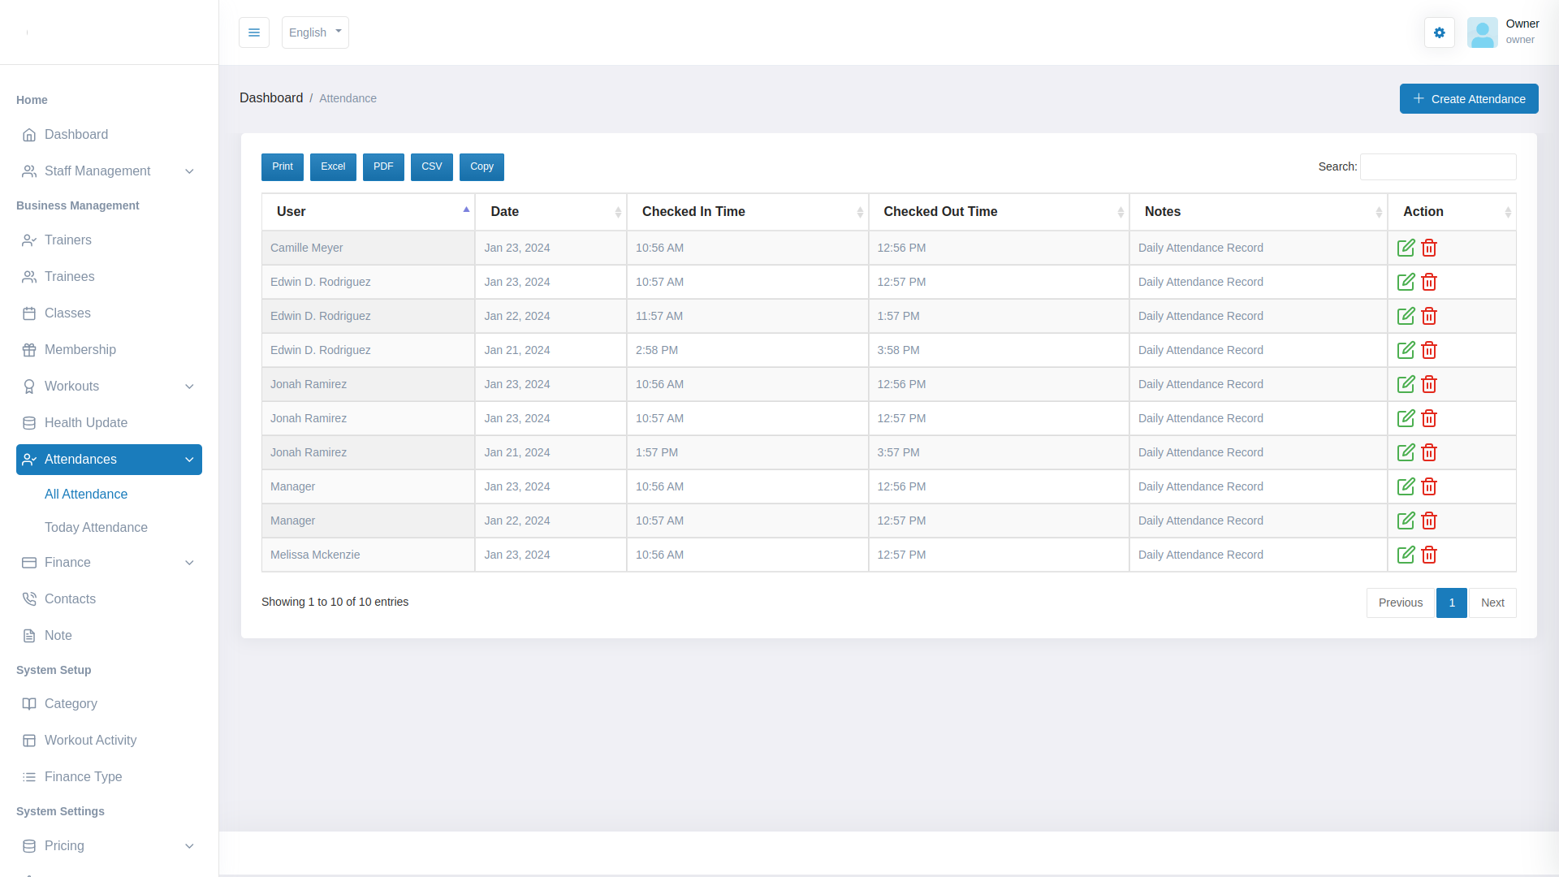Click the settings gear icon in header
The image size is (1559, 877).
pyautogui.click(x=1439, y=32)
